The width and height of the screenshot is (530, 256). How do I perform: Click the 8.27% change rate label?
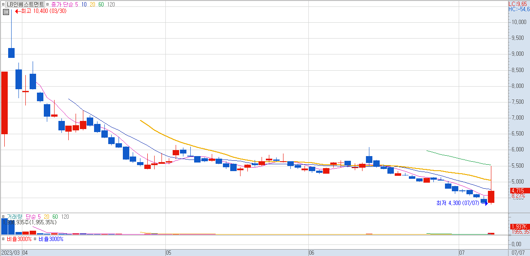[518, 196]
